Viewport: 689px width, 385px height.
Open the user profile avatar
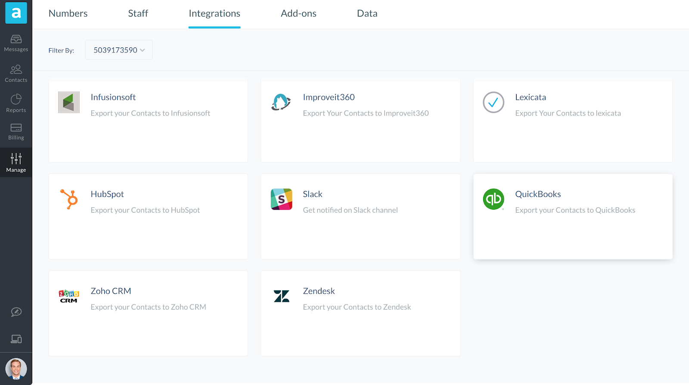click(16, 369)
